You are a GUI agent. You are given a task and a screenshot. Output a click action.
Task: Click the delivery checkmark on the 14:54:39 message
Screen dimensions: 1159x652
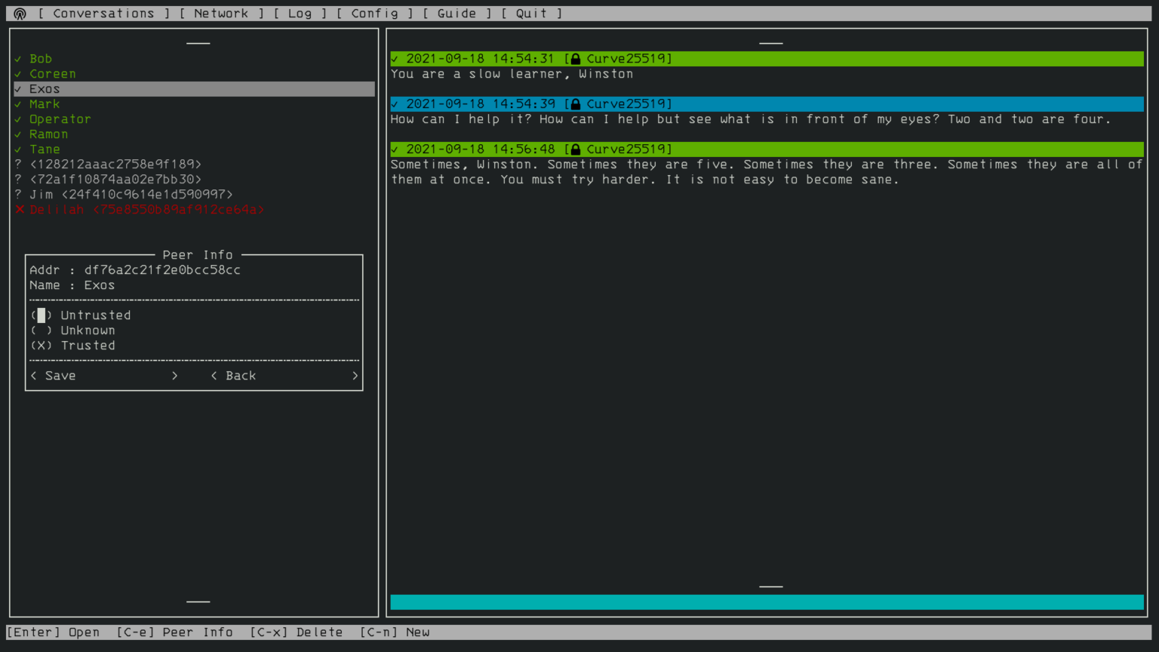coord(395,103)
